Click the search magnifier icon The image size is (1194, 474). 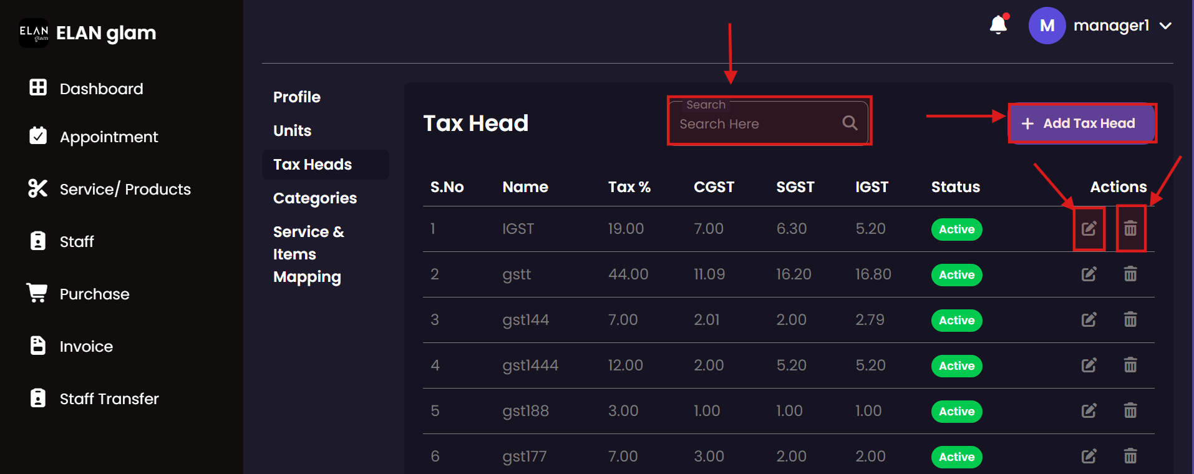(850, 123)
